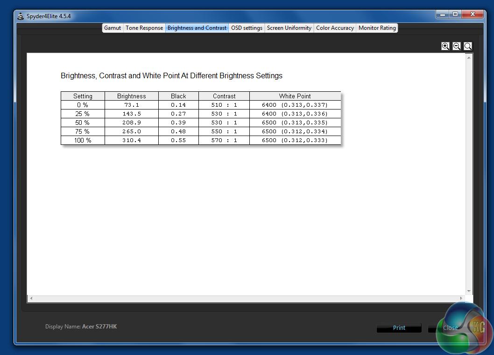Click the 25 % setting cell
This screenshot has height=355, width=494.
coord(83,114)
